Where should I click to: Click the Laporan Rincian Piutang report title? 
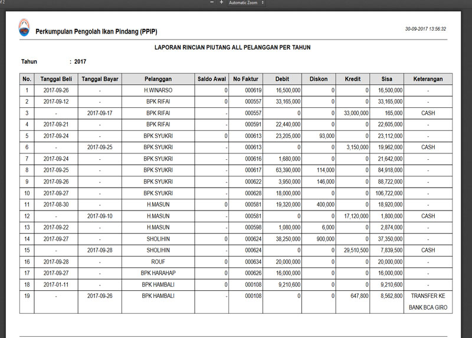click(x=232, y=47)
